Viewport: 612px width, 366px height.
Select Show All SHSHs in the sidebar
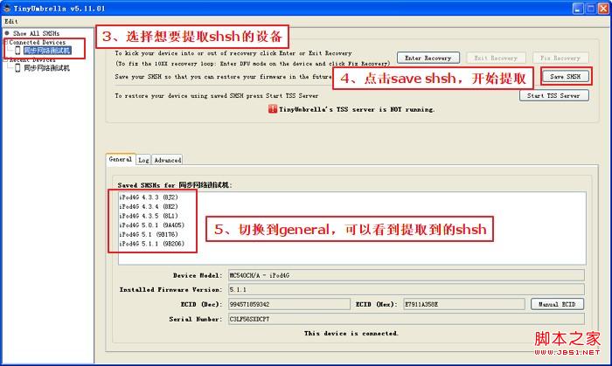coord(36,33)
